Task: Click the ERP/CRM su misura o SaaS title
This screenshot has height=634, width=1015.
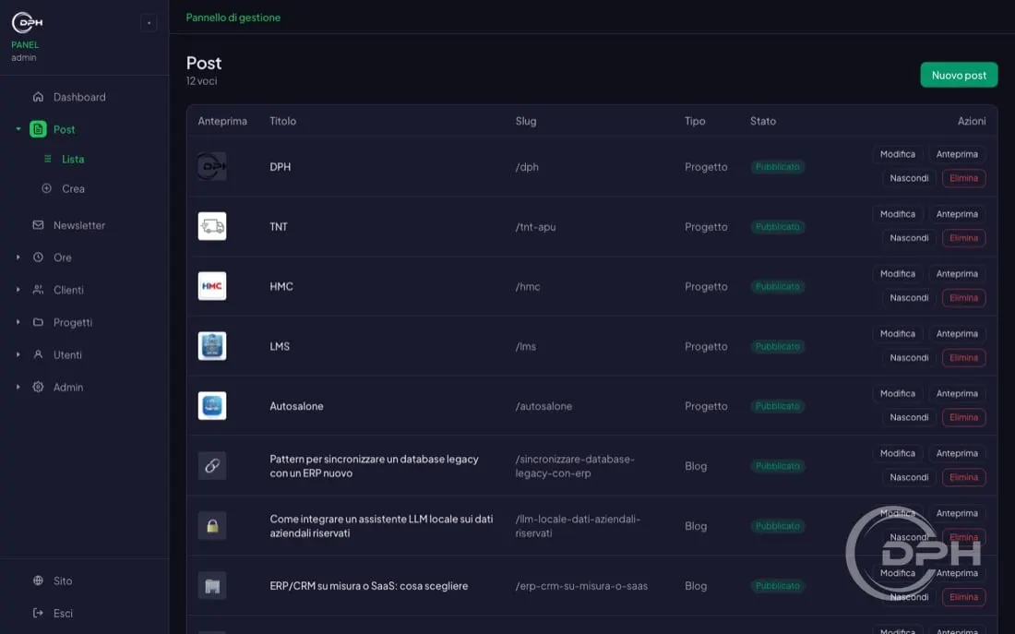Action: click(368, 585)
